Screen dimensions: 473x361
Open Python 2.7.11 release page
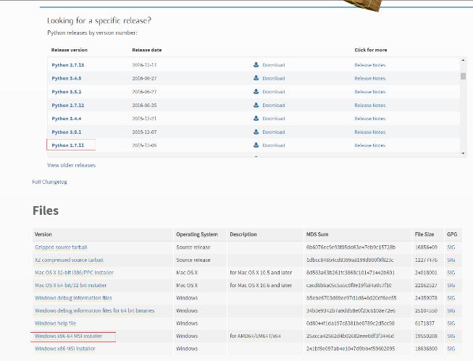click(68, 145)
